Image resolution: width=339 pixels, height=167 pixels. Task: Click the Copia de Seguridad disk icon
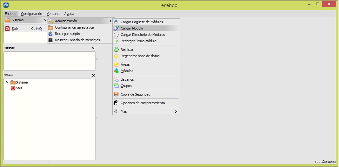116,94
